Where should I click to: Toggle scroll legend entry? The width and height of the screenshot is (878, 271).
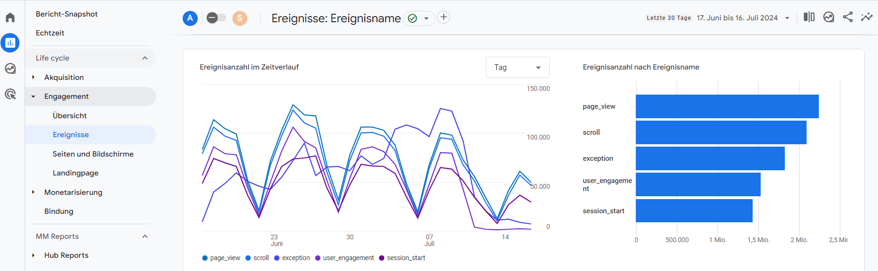(257, 258)
